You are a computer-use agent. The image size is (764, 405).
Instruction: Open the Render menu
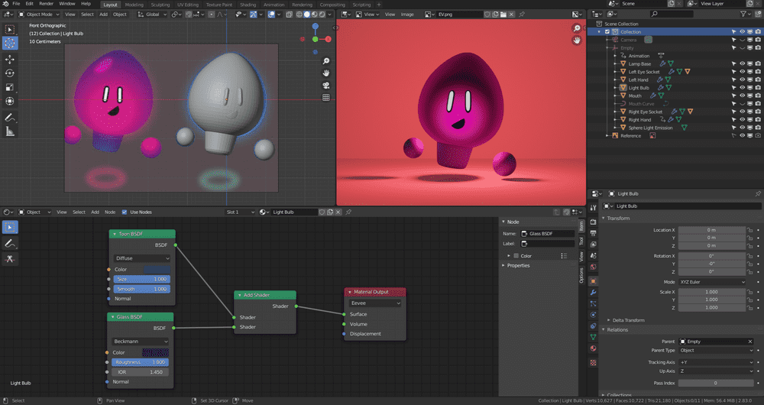click(47, 4)
